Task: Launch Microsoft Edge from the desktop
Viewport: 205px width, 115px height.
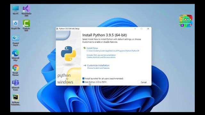Action: 16,55
